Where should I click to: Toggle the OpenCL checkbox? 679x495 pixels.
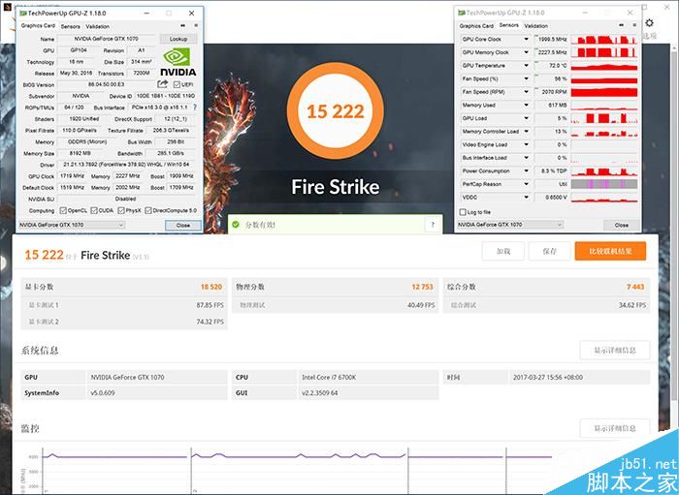[x=63, y=210]
